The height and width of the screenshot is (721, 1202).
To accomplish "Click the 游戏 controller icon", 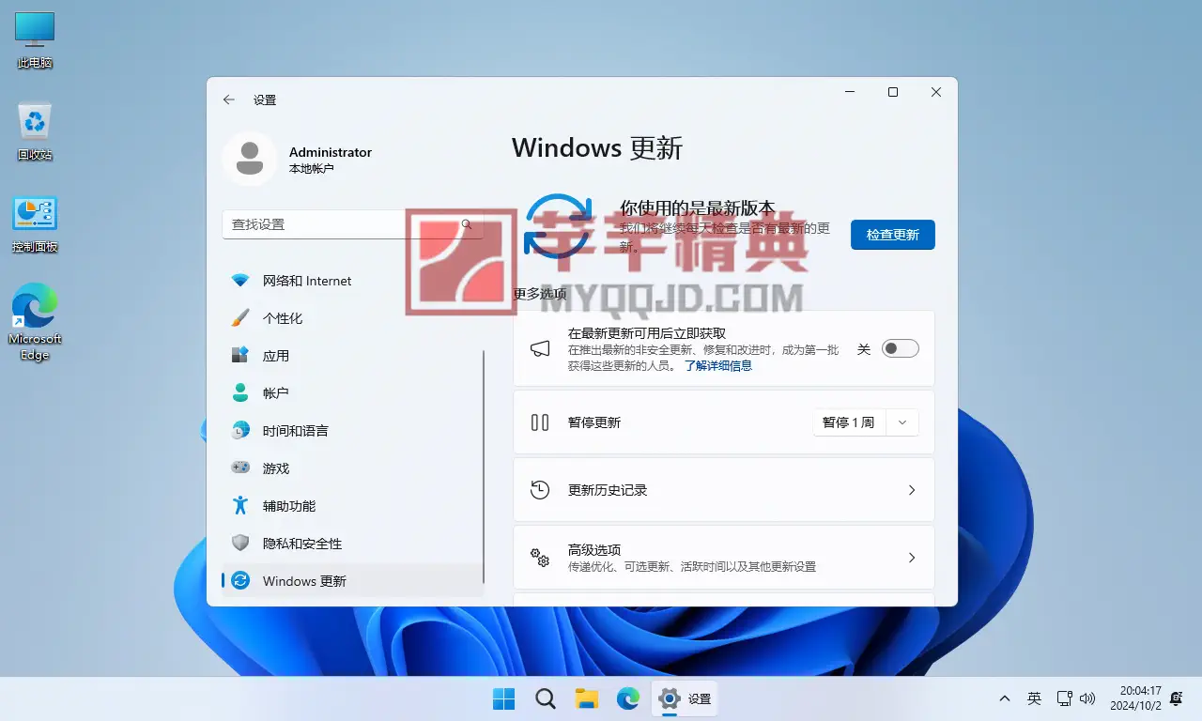I will pyautogui.click(x=240, y=468).
